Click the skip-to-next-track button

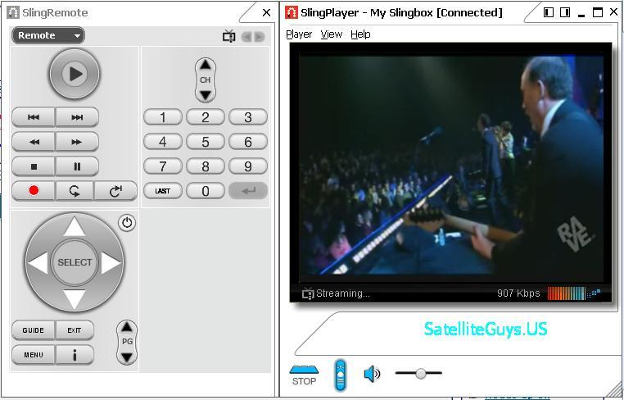click(77, 117)
